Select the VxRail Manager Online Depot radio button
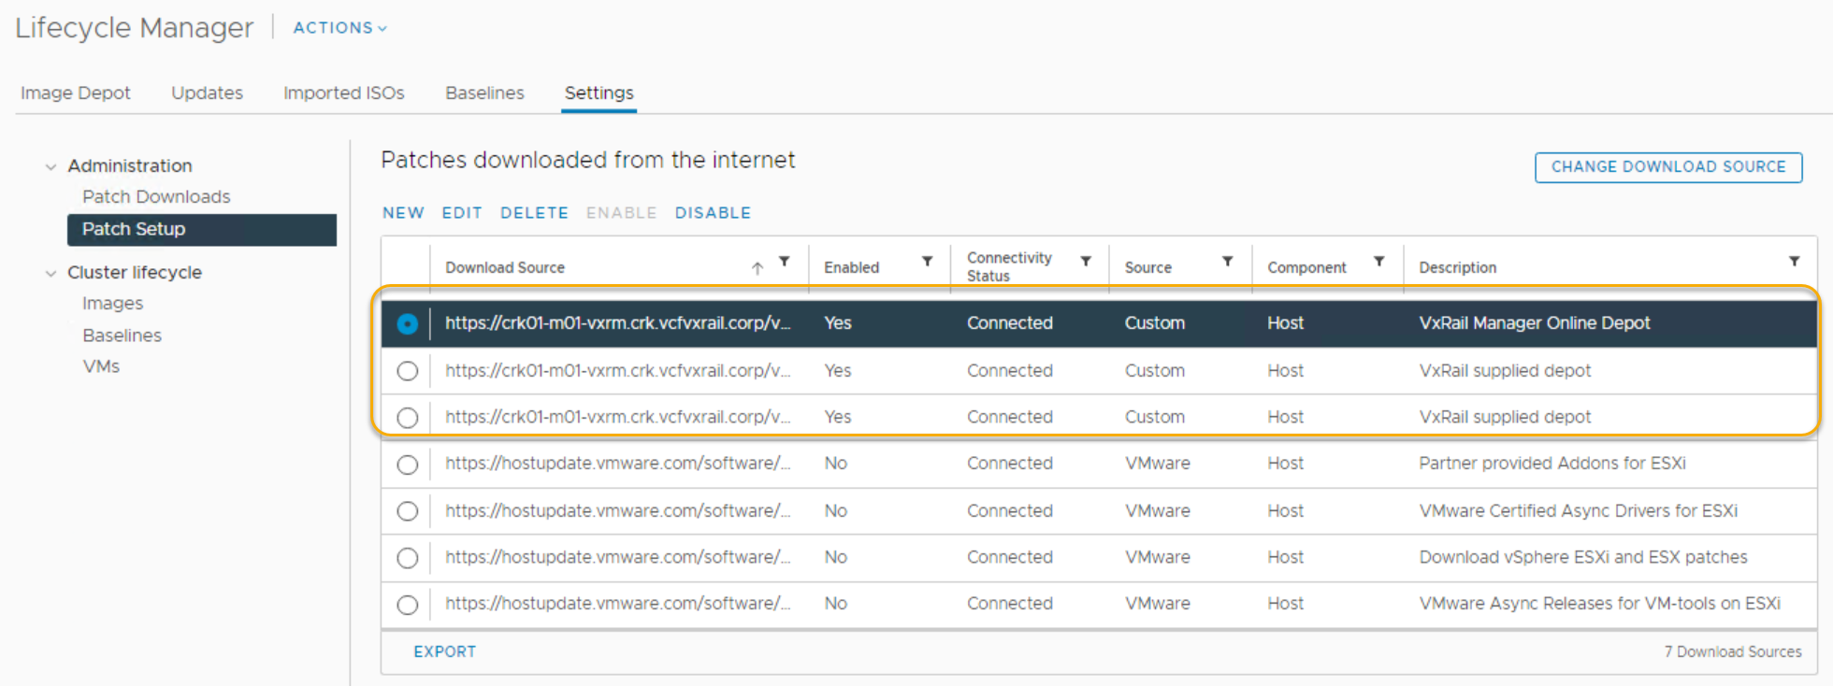Viewport: 1833px width, 686px height. point(408,324)
